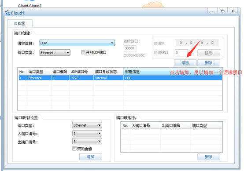This screenshot has height=171, width=244.
Task: Click the 入端口编号 column header in 端口映射表
Action: click(145, 125)
